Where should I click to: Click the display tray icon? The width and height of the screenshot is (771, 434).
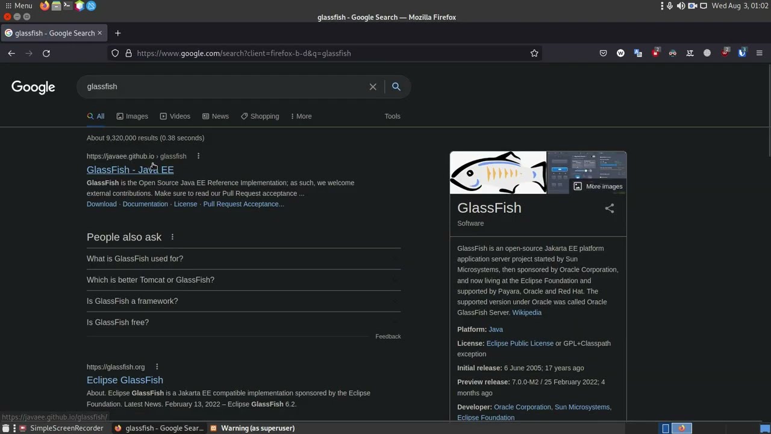[704, 5]
